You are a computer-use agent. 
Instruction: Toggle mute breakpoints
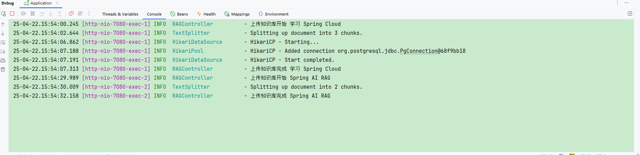click(80, 13)
